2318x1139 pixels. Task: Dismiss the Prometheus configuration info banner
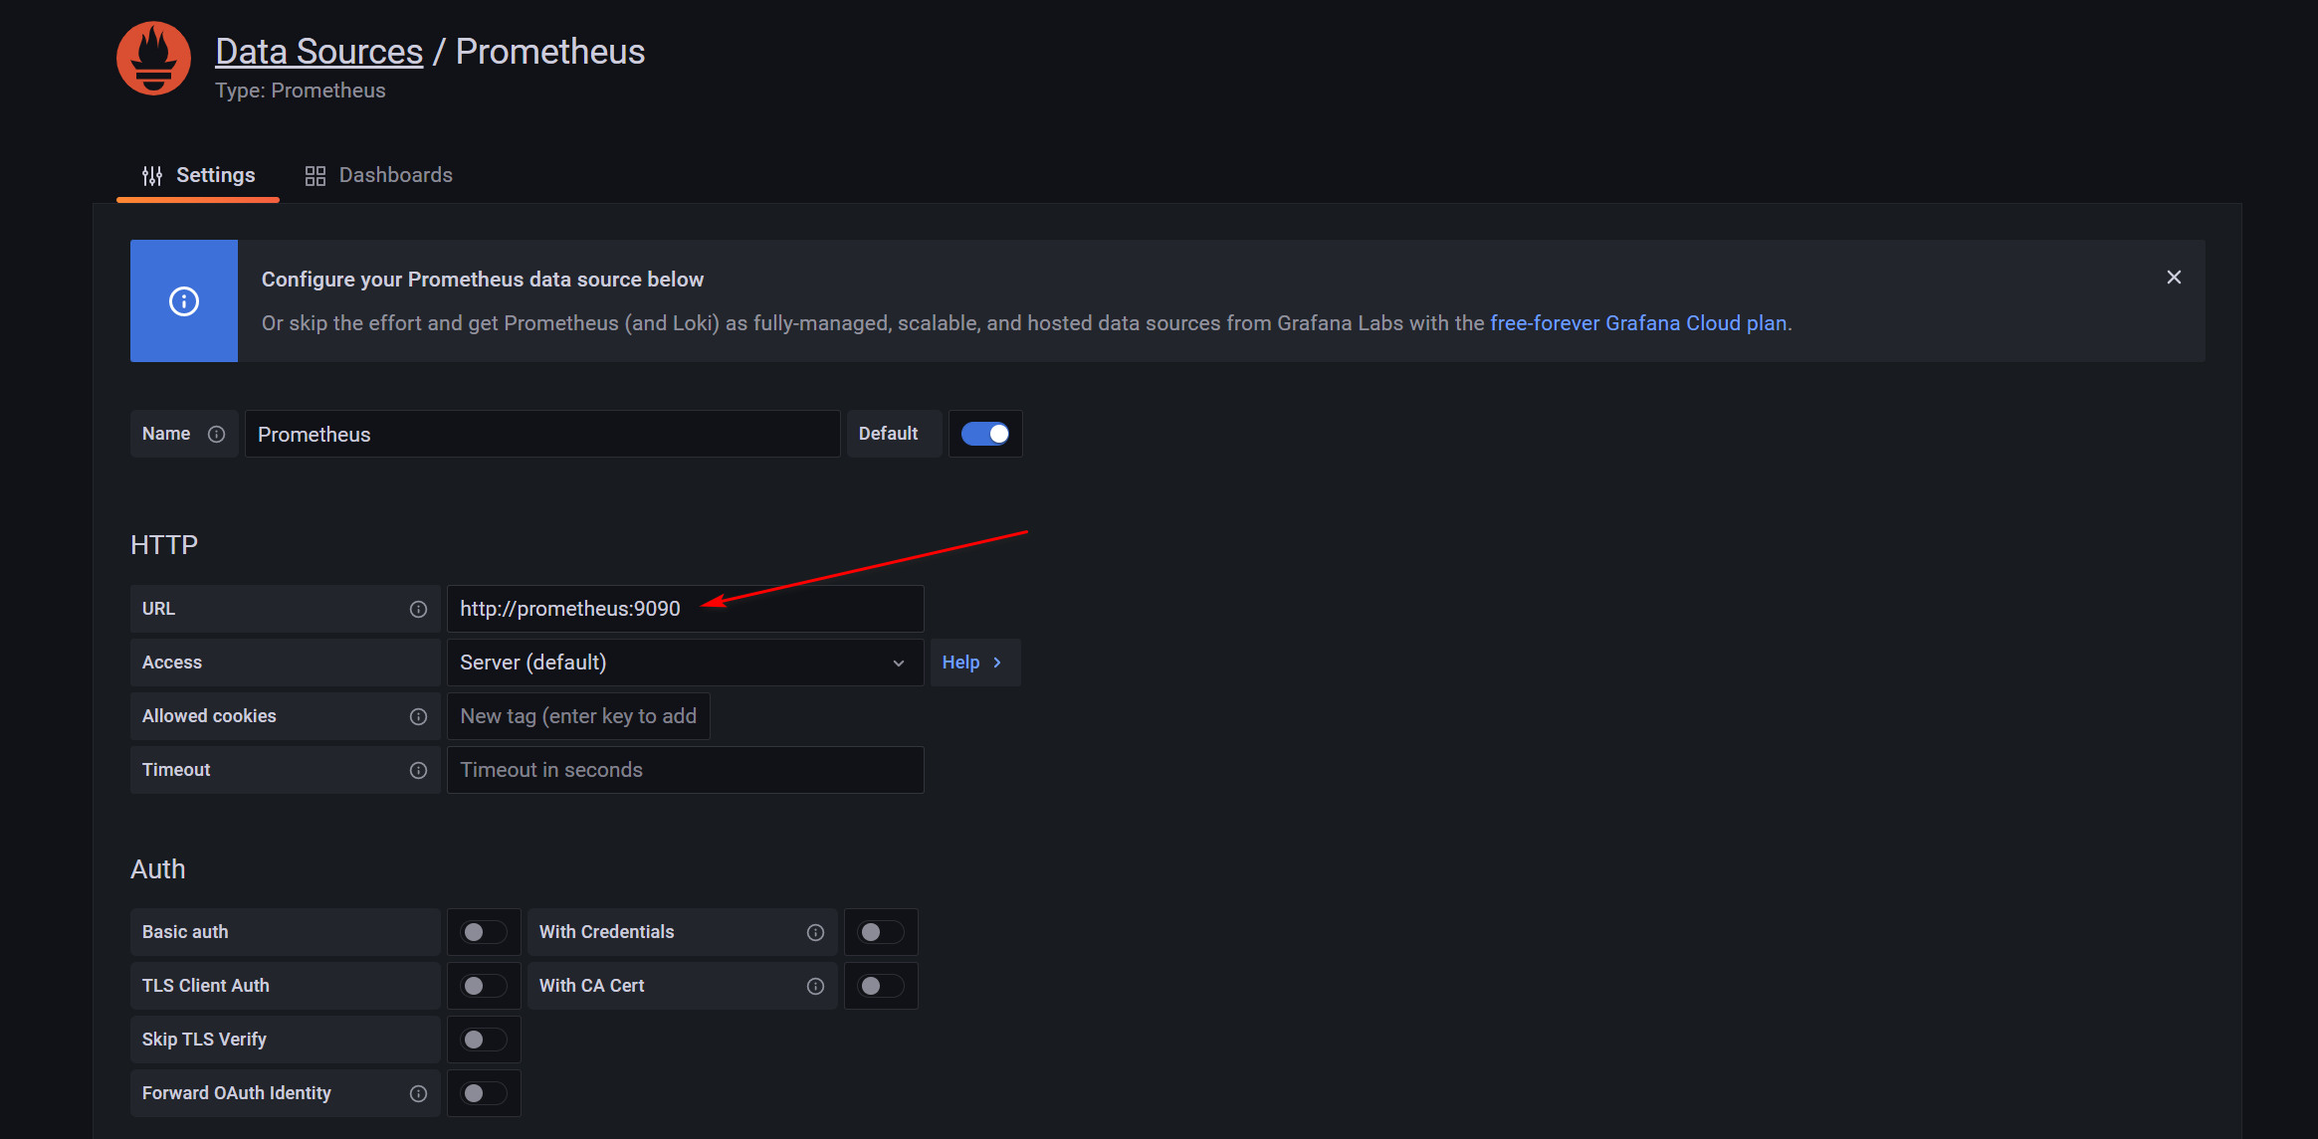coord(2174,278)
